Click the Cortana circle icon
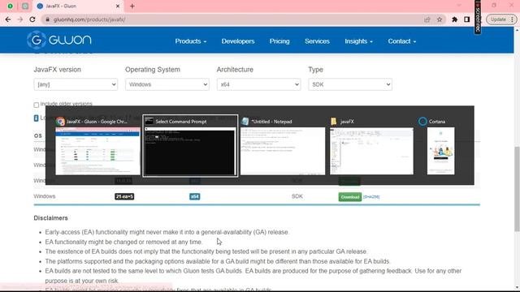Screen dimensions: 520x292 (422, 122)
